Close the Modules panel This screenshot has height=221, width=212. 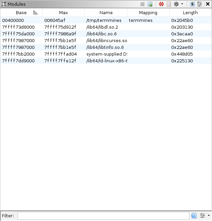click(208, 4)
